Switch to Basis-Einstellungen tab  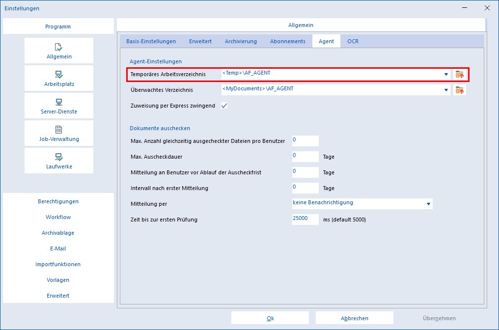coord(151,41)
